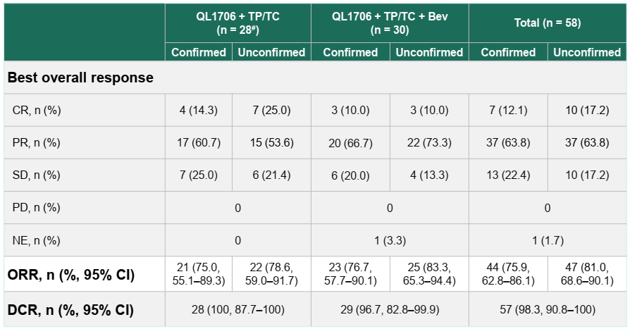Select the 28 (100, 87.7–100) DCR cell
This screenshot has height=329, width=630.
pos(237,310)
